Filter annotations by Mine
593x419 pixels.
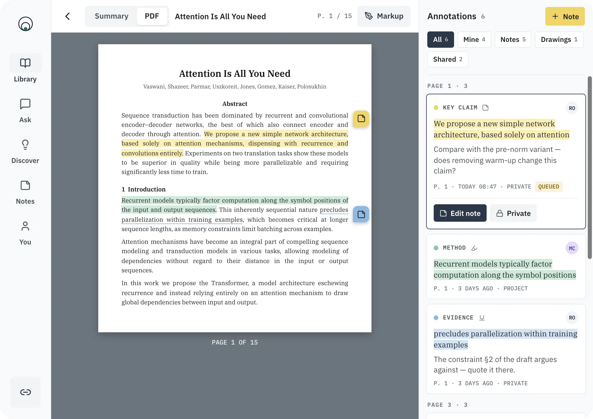[474, 40]
